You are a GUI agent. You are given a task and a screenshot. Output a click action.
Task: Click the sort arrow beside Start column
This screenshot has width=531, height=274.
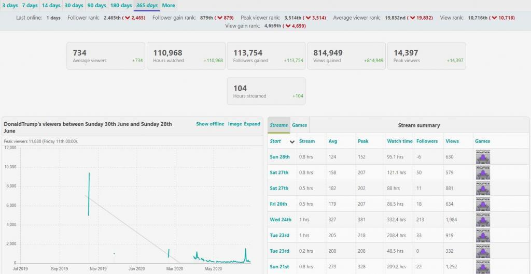(x=292, y=141)
